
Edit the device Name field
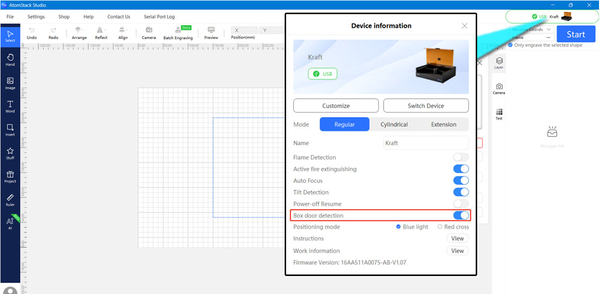click(x=426, y=143)
